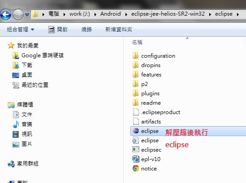246x183 pixels.
Task: Click 新增資料夾 to create a folder
Action: pyautogui.click(x=119, y=29)
